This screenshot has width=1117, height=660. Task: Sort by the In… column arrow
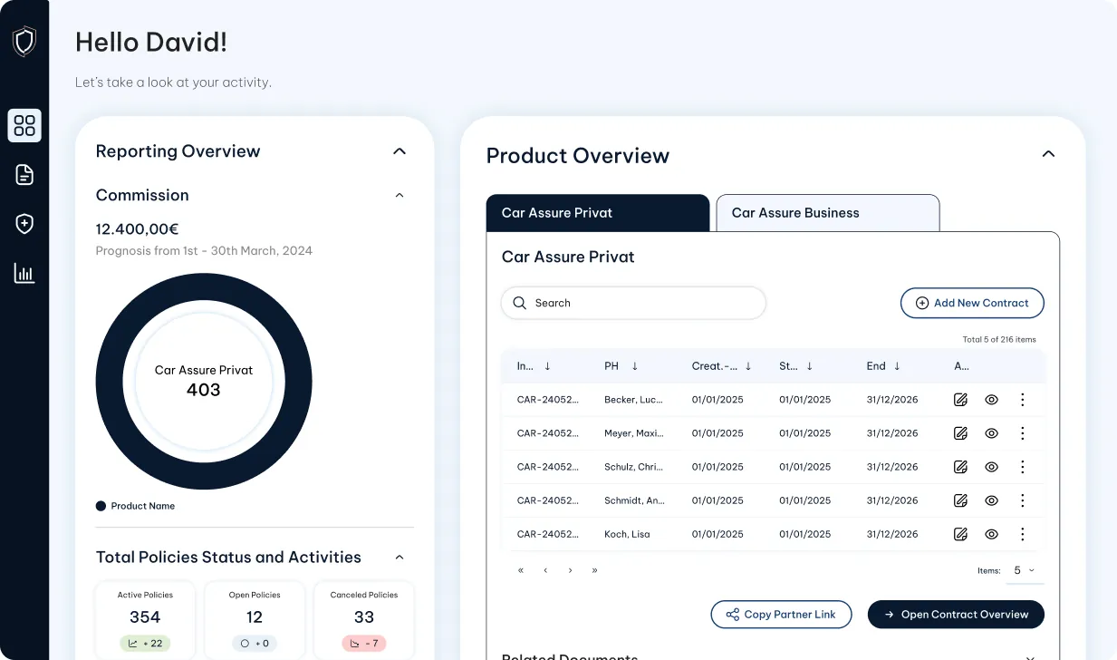tap(547, 366)
